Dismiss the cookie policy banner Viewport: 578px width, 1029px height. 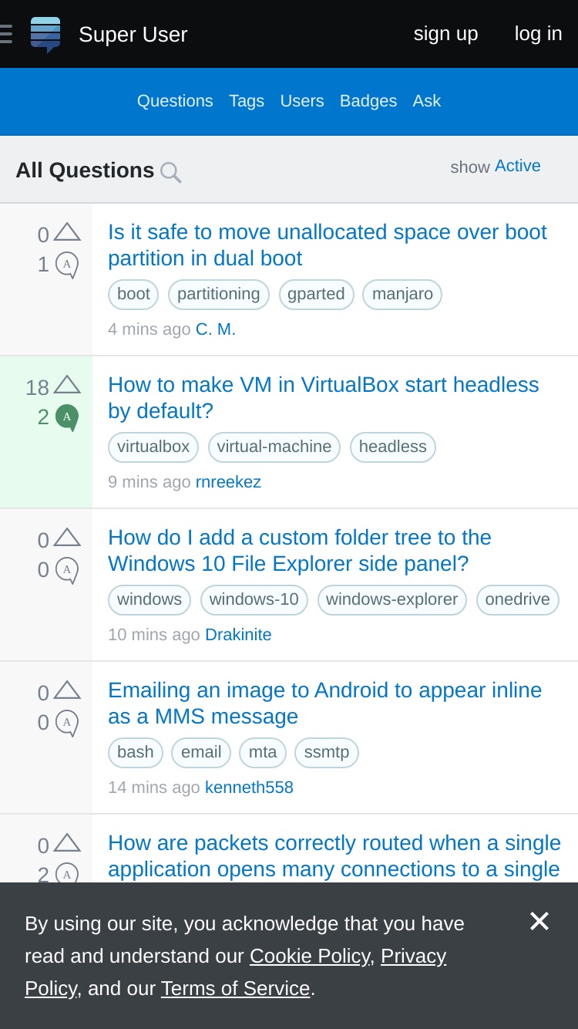(539, 921)
